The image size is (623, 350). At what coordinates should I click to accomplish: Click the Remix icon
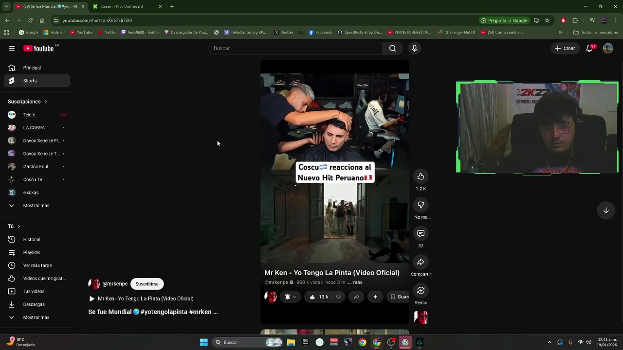click(421, 291)
